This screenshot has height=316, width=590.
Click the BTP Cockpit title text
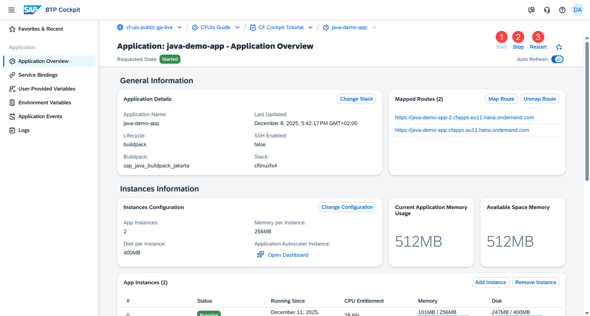[63, 10]
